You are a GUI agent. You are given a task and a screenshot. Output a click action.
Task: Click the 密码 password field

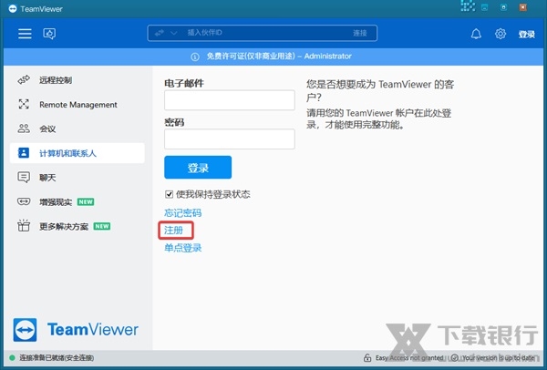(x=230, y=139)
